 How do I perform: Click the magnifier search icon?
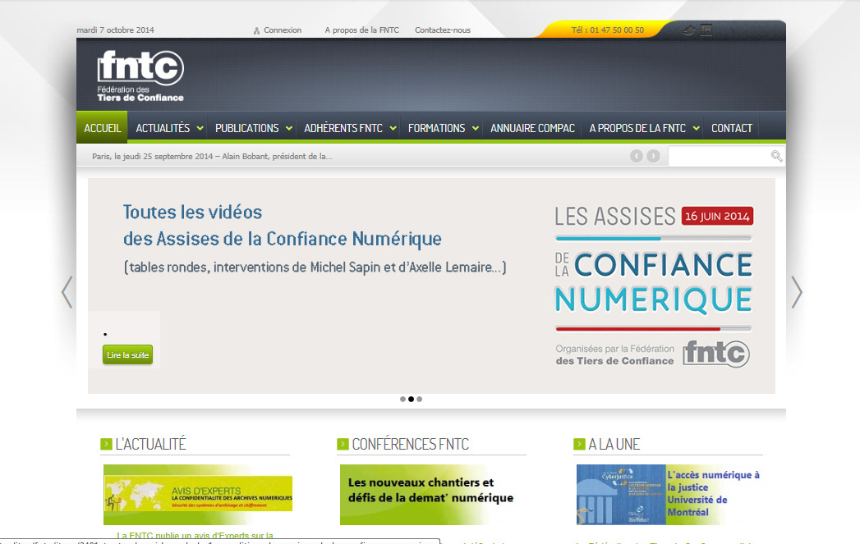(776, 156)
